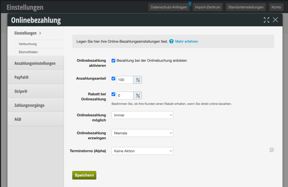Open Import-Zentrum from the top bar
Image resolution: width=288 pixels, height=187 pixels.
208,7
